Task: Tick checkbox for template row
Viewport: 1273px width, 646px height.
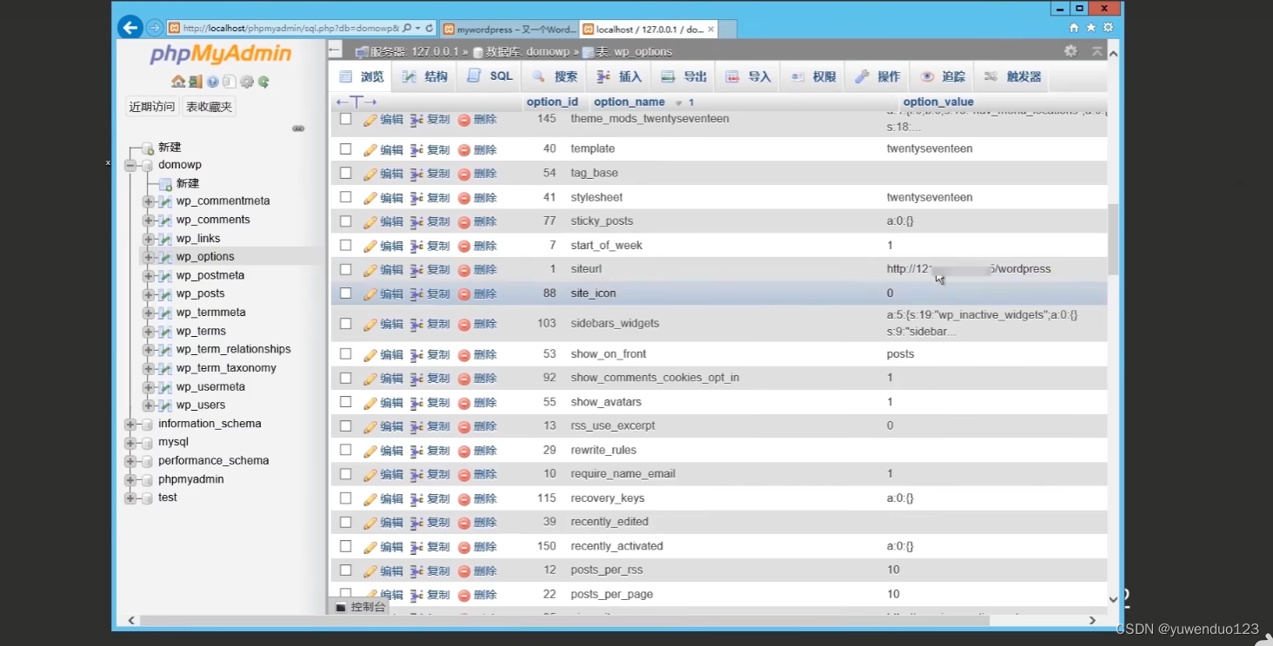Action: click(x=345, y=148)
